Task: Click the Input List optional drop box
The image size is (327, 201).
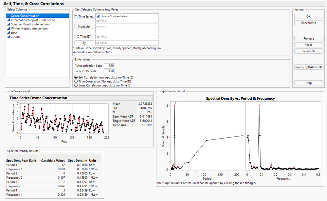Action: coord(127,28)
